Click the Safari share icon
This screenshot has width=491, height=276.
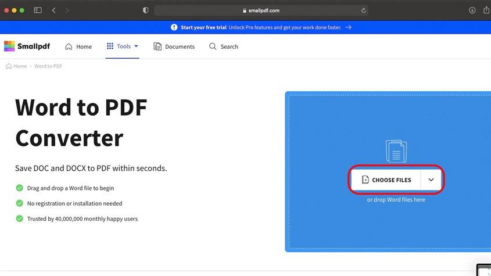(486, 10)
